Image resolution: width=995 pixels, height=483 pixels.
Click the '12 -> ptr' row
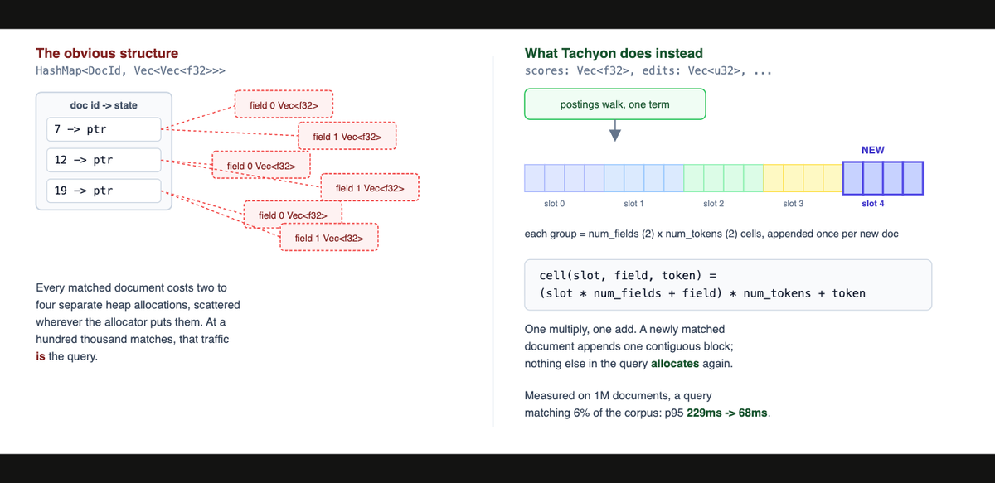tap(104, 160)
